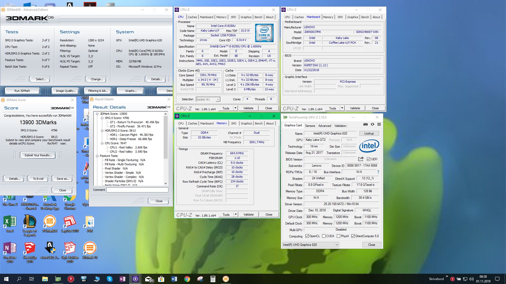Open the SPD tab in the green CPU-Z Memory window
The image size is (506, 284).
click(x=233, y=123)
